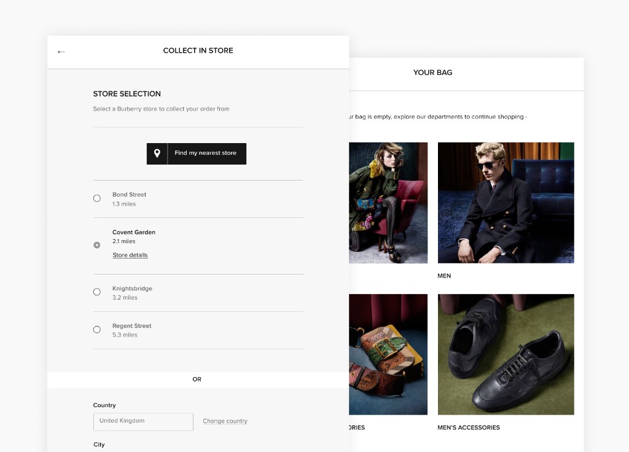Click the '5.3 miles' distance text
Image resolution: width=629 pixels, height=452 pixels.
tap(125, 335)
